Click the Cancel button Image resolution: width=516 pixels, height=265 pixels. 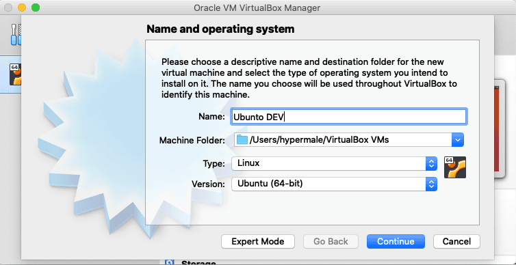pyautogui.click(x=456, y=241)
